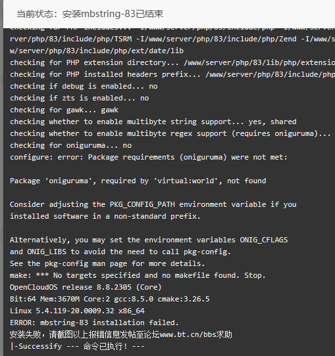Image resolution: width=335 pixels, height=356 pixels.
Task: Click the 'checking if debug is enabled' line
Action: [84, 86]
